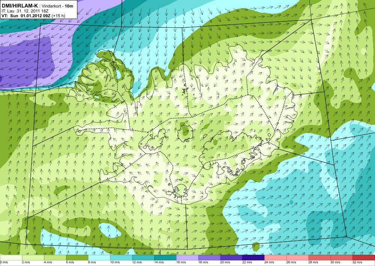Pick the 20–22 m/s legend swatch

click(231, 258)
